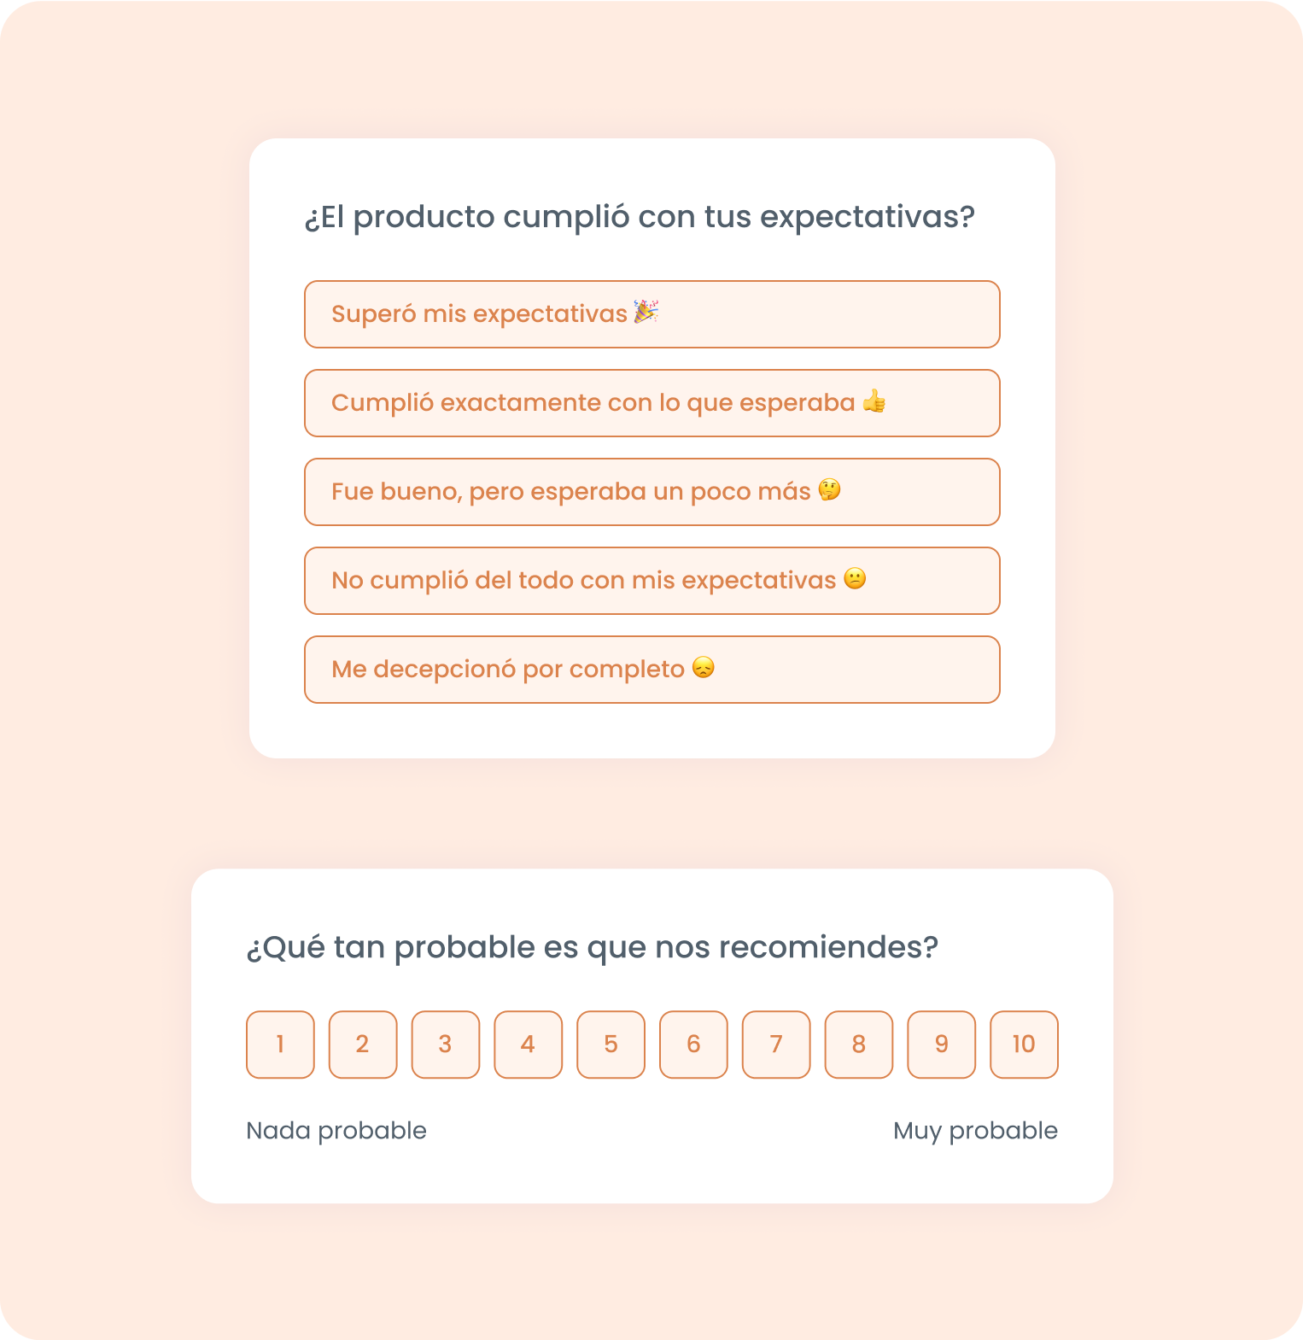Pick number 8 rating box
1303x1340 pixels.
pos(859,1044)
